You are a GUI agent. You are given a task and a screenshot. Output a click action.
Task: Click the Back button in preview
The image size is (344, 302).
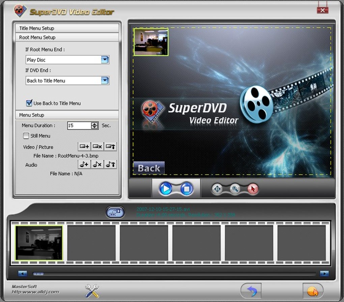point(149,168)
